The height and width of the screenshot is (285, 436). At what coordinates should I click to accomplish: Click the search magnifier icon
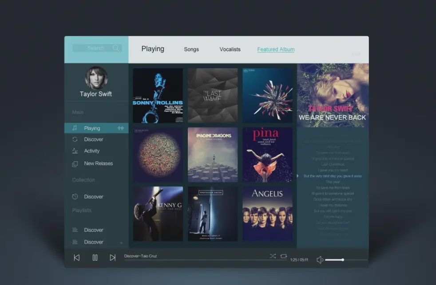[116, 48]
